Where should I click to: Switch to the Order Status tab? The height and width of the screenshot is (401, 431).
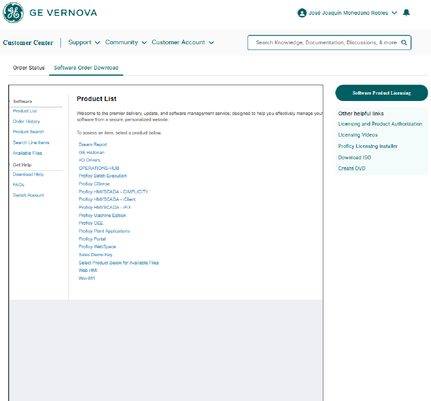pos(29,68)
